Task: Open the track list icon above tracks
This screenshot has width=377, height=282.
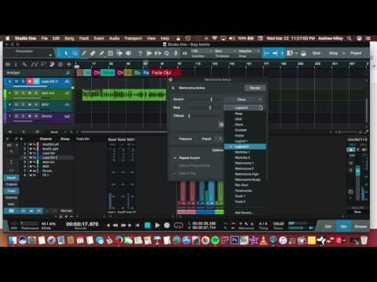Action: pyautogui.click(x=8, y=64)
